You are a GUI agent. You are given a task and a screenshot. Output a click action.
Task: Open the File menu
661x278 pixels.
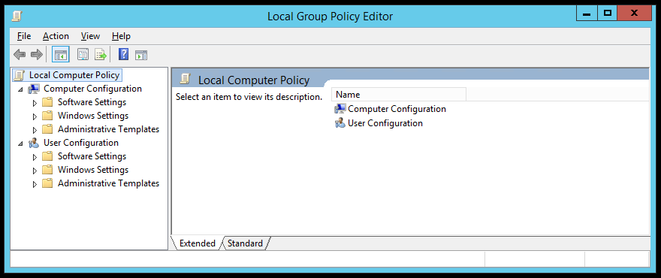coord(24,36)
